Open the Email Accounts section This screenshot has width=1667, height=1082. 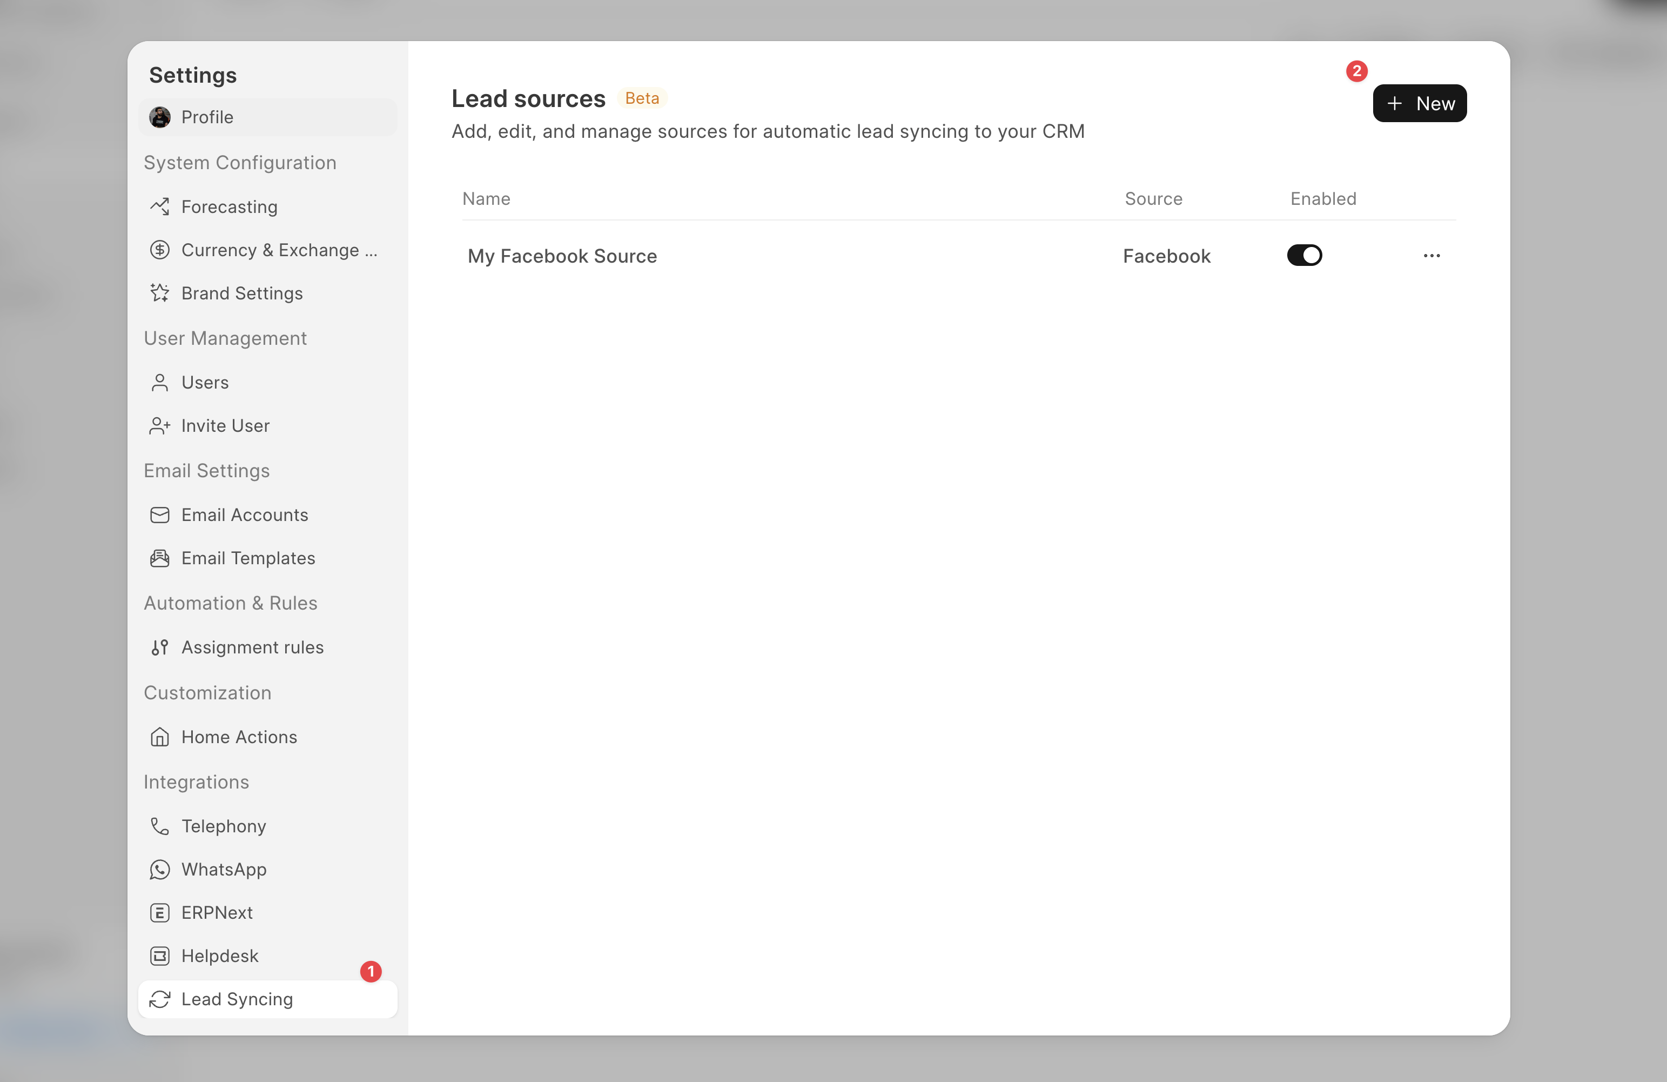(245, 515)
